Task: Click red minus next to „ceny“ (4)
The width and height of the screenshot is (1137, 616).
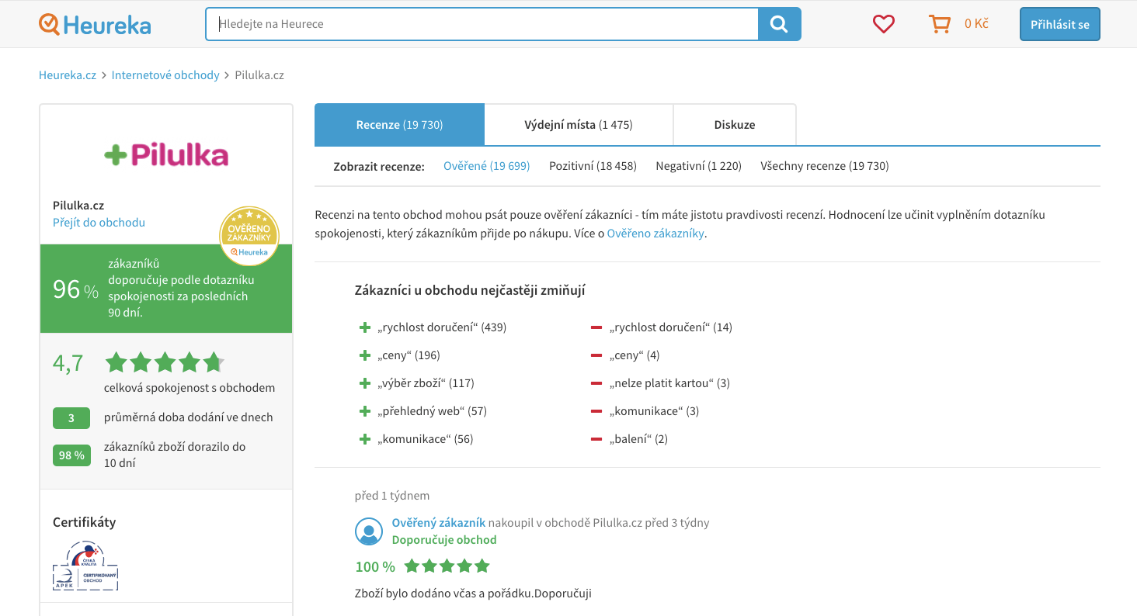Action: (596, 355)
